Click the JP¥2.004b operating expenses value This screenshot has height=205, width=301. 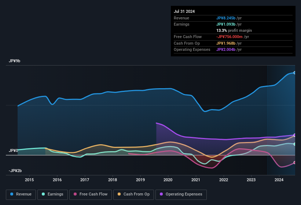[226, 50]
